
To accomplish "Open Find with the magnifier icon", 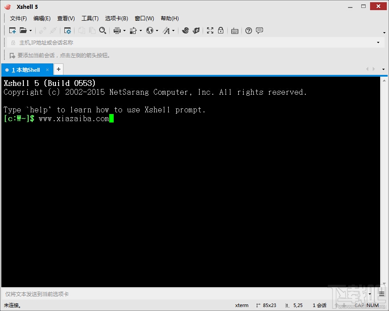I will [x=103, y=30].
